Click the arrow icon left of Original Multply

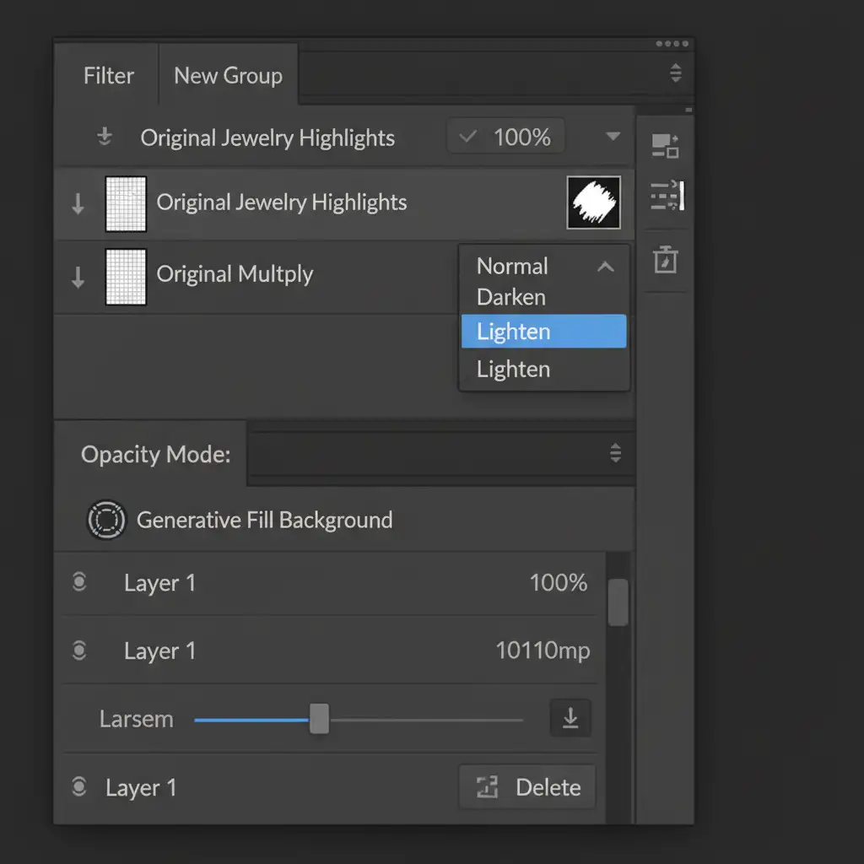point(78,277)
